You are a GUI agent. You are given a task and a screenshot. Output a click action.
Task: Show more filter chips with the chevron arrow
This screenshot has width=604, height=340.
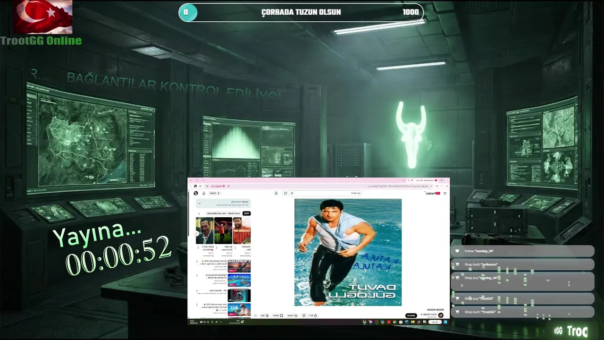click(x=199, y=213)
